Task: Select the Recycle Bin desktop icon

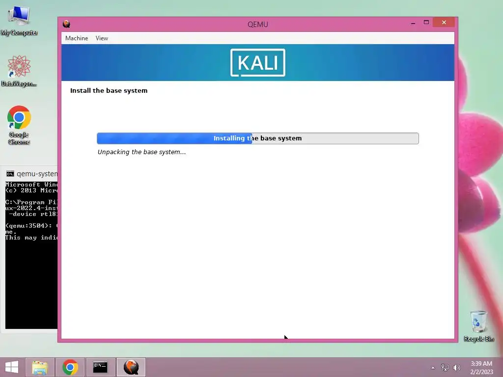Action: click(x=478, y=326)
